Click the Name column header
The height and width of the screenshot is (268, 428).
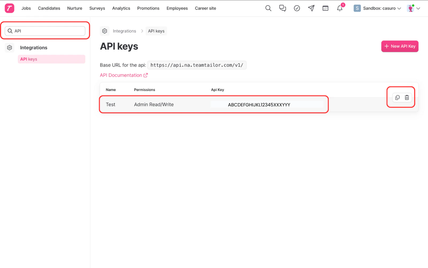(111, 90)
